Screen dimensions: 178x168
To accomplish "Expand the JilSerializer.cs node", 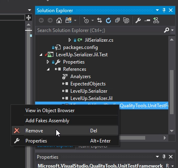I will (x=70, y=40).
